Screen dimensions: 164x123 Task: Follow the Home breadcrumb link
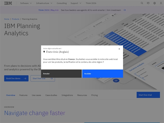(x=7, y=19)
